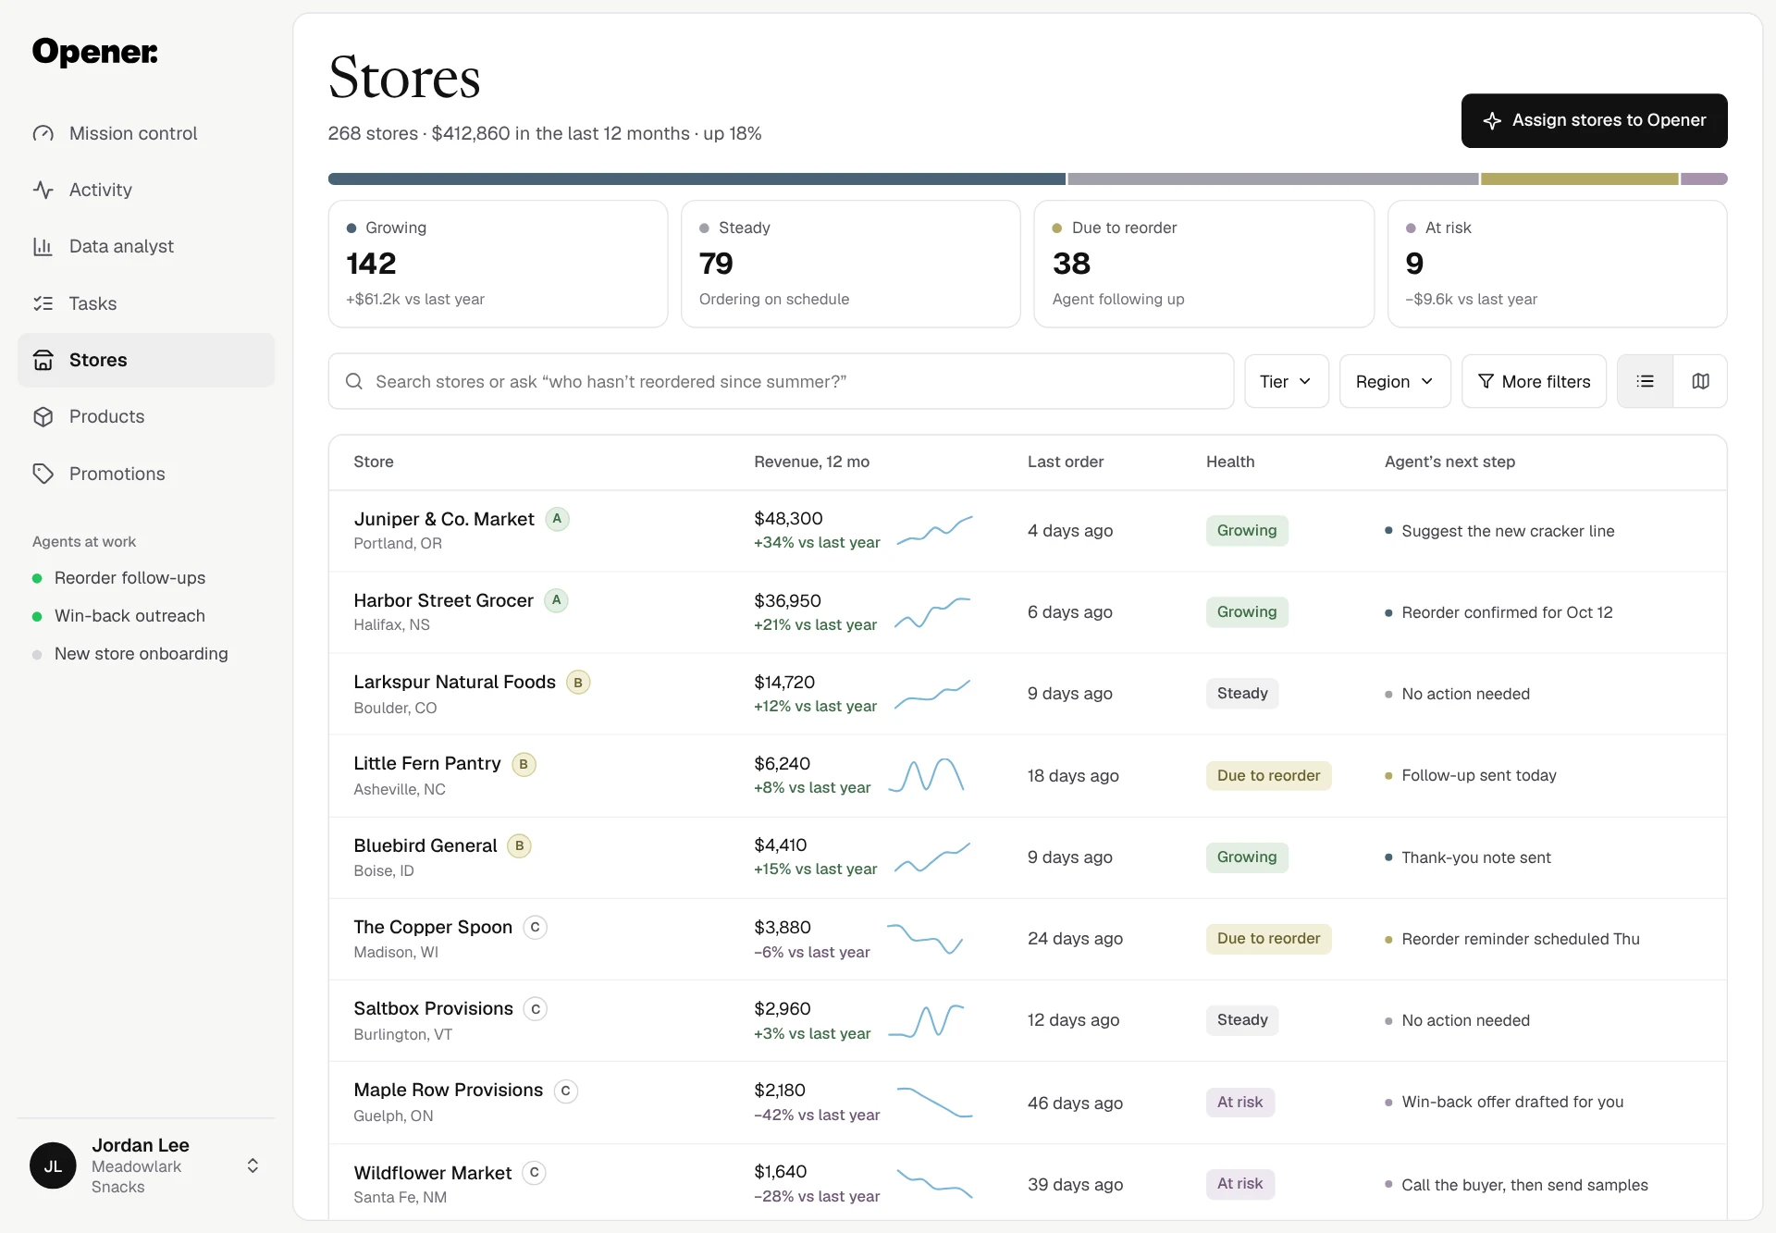Click the stores search field

pos(781,381)
